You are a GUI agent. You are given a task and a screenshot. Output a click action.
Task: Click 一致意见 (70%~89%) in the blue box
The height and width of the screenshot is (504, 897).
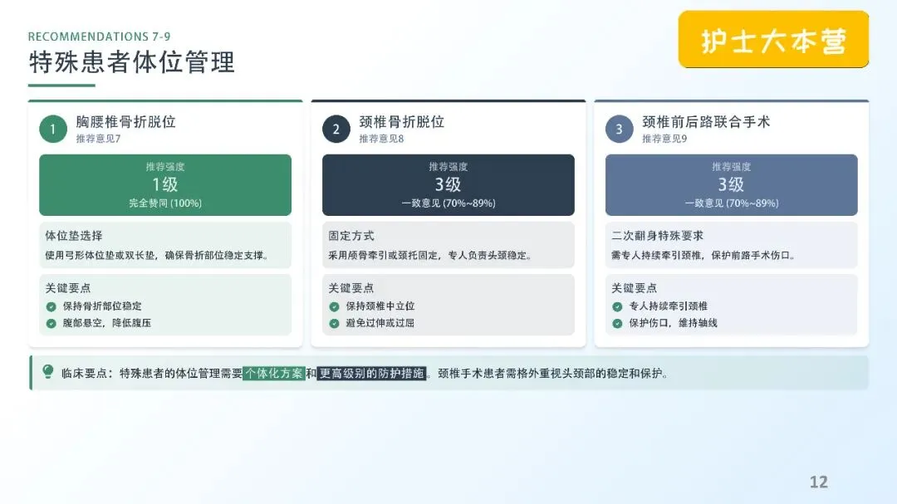tap(732, 203)
